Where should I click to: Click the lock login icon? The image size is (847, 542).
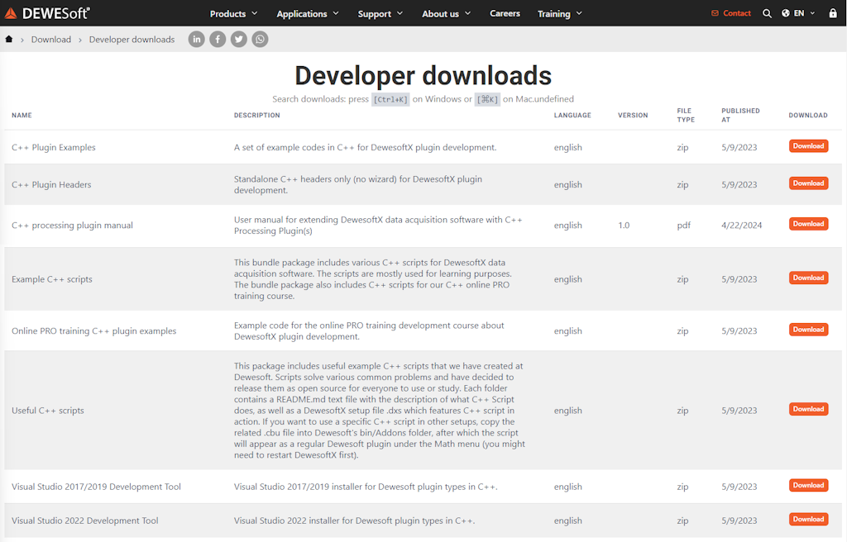click(833, 13)
